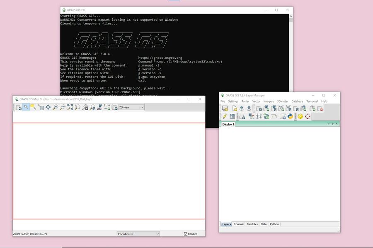
Task: Enable the Render checkbox in status bar
Action: pyautogui.click(x=185, y=234)
